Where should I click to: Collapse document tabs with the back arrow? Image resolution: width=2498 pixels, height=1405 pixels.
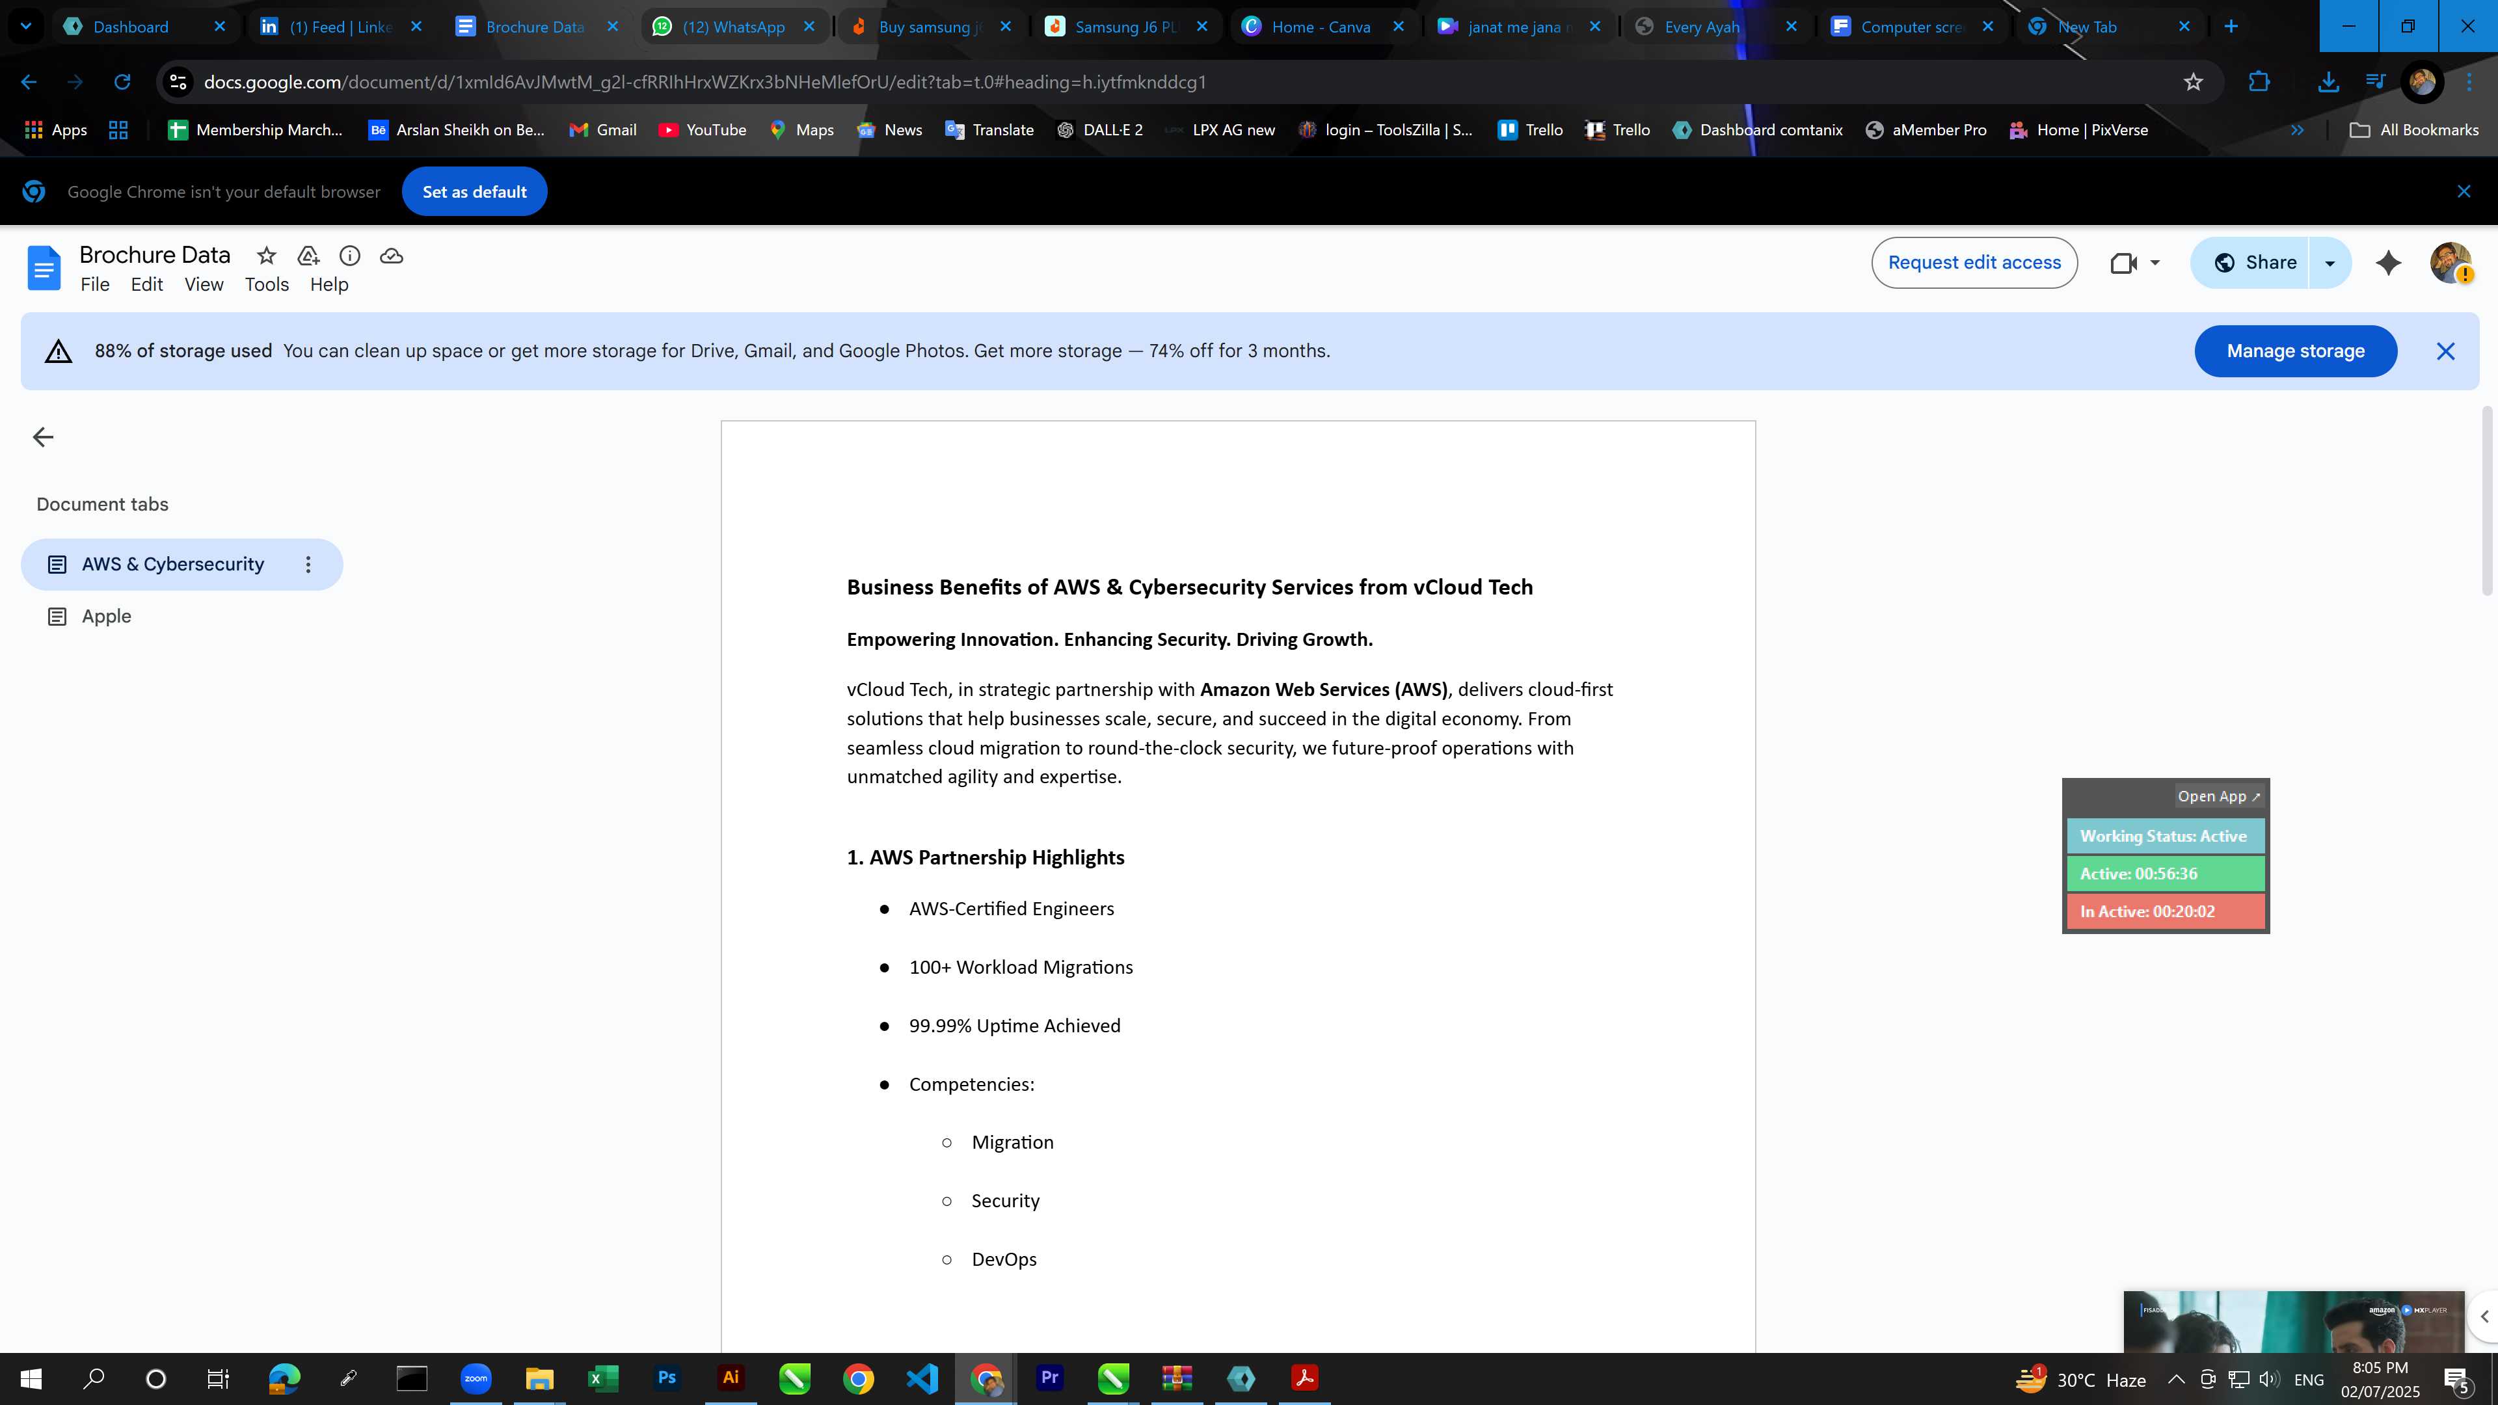[x=43, y=437]
